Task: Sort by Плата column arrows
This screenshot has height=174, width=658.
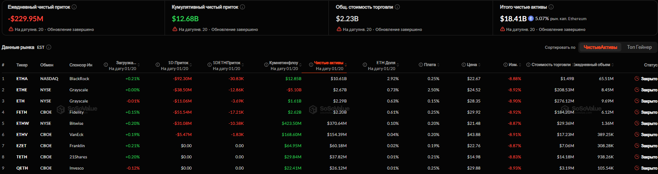Action: (439, 65)
